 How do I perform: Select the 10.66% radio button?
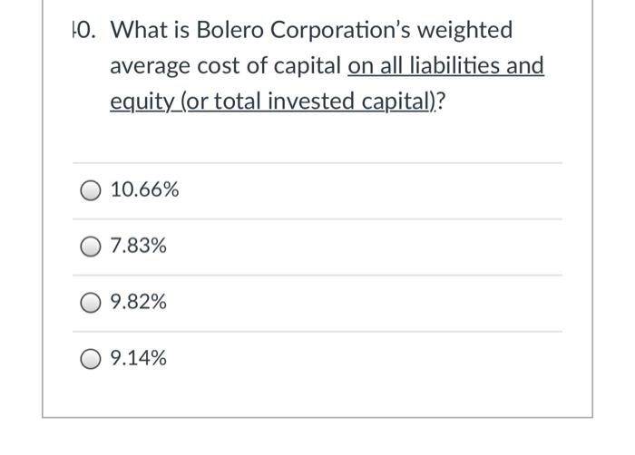[91, 190]
